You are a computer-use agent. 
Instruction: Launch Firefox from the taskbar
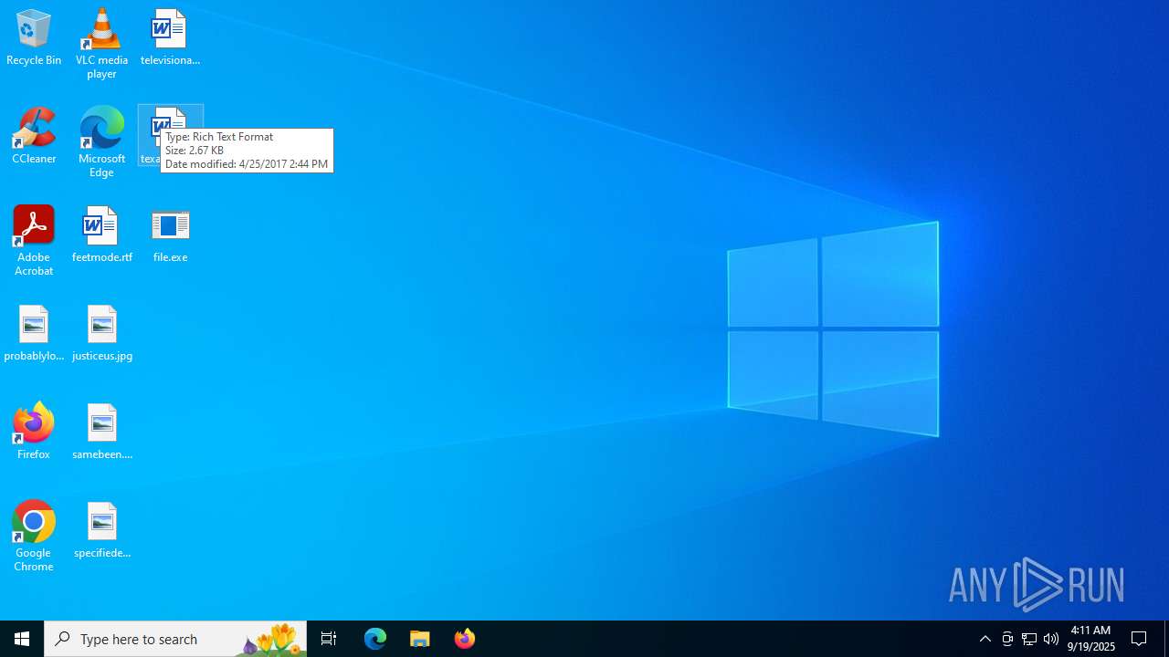point(465,639)
